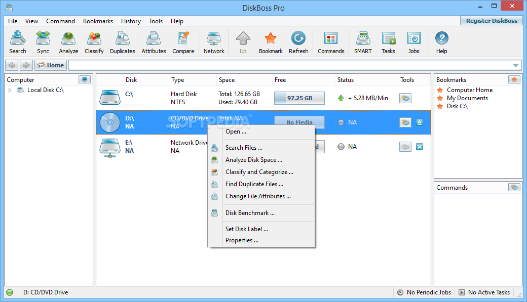The image size is (527, 302).
Task: Click the E:\ network drive icon
Action: click(110, 147)
